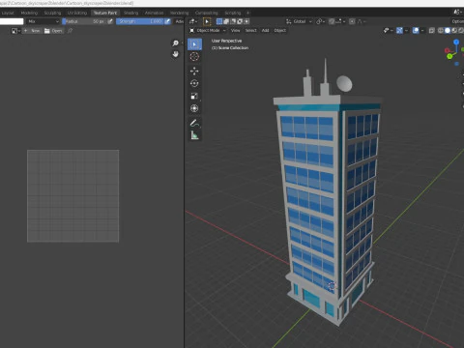Switch to solid viewport shading
Screen dimensions: 464x348
[448, 31]
